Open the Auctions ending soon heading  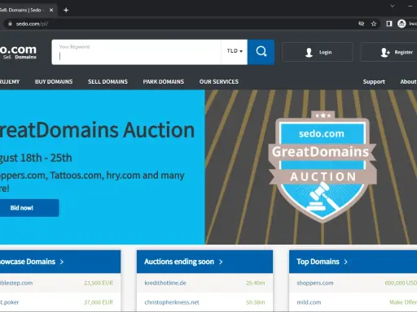coord(179,262)
